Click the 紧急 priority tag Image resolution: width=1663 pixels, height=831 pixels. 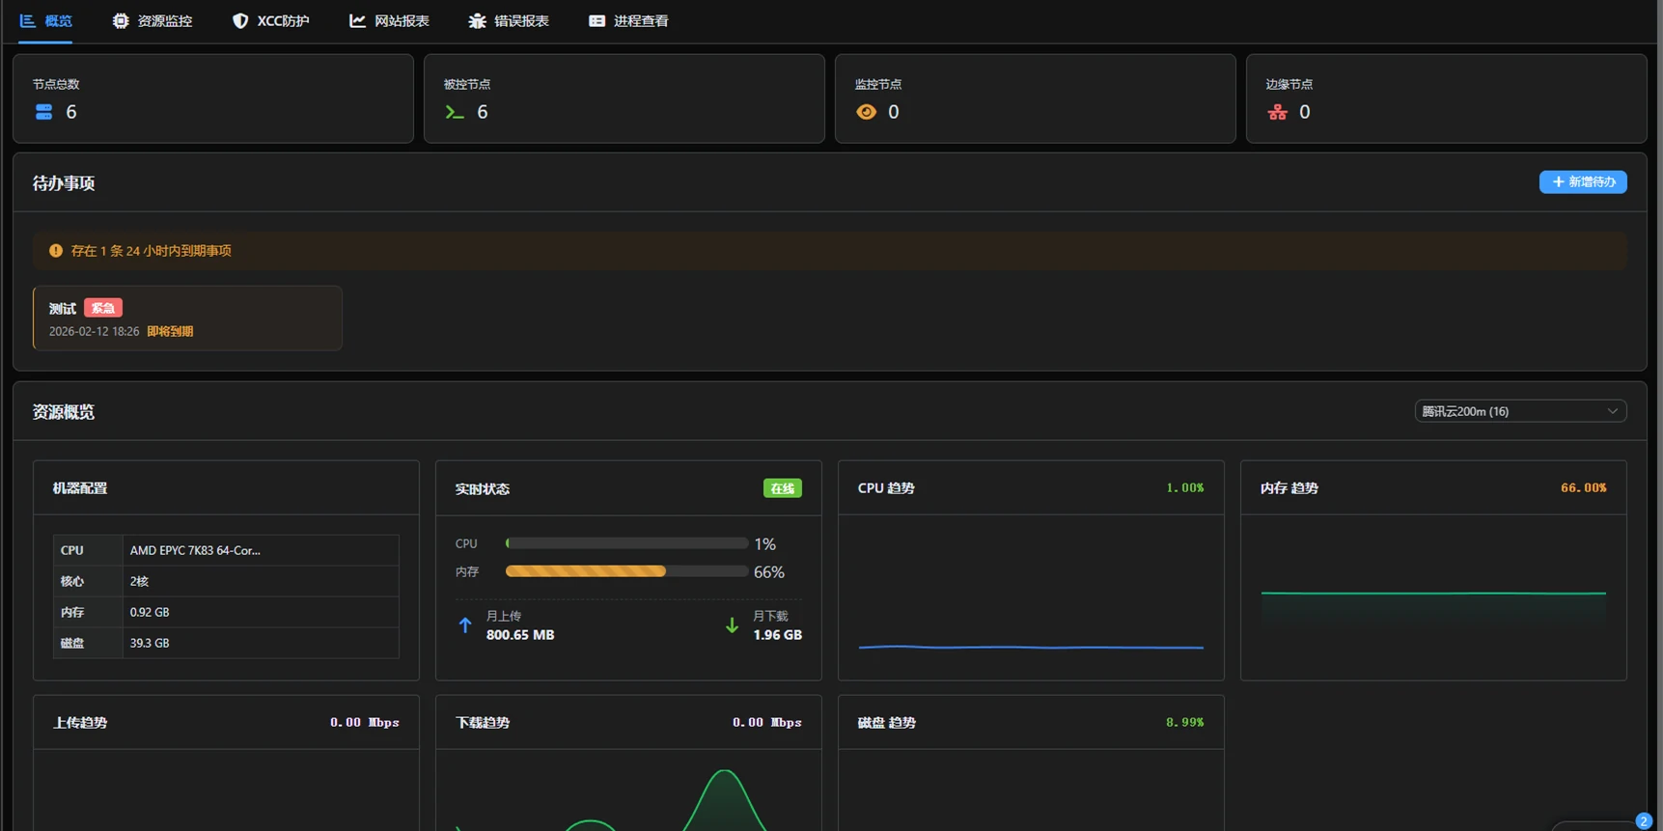click(x=102, y=308)
